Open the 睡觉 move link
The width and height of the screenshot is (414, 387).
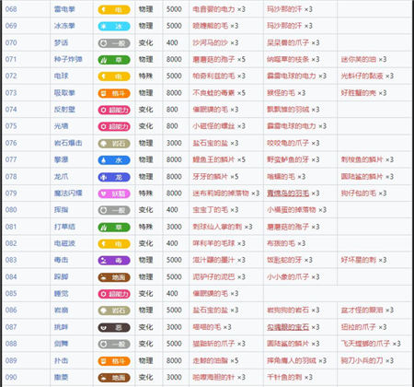point(61,294)
